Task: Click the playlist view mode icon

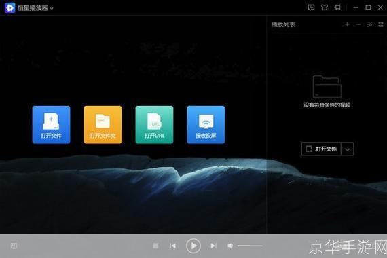Action: click(381, 24)
